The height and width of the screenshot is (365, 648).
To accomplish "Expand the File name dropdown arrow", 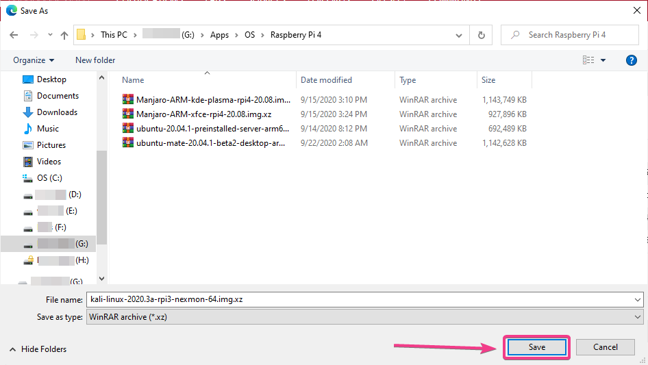I will (637, 300).
